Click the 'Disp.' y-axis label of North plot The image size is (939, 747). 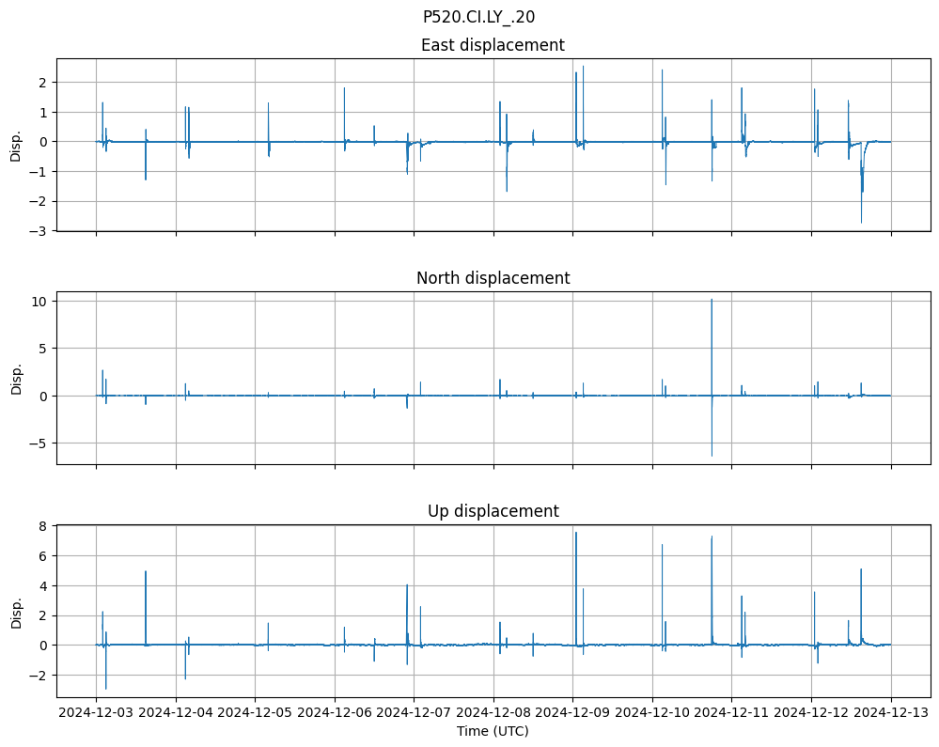pos(16,378)
